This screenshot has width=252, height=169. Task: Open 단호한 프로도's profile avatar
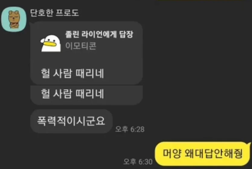[x=14, y=19]
